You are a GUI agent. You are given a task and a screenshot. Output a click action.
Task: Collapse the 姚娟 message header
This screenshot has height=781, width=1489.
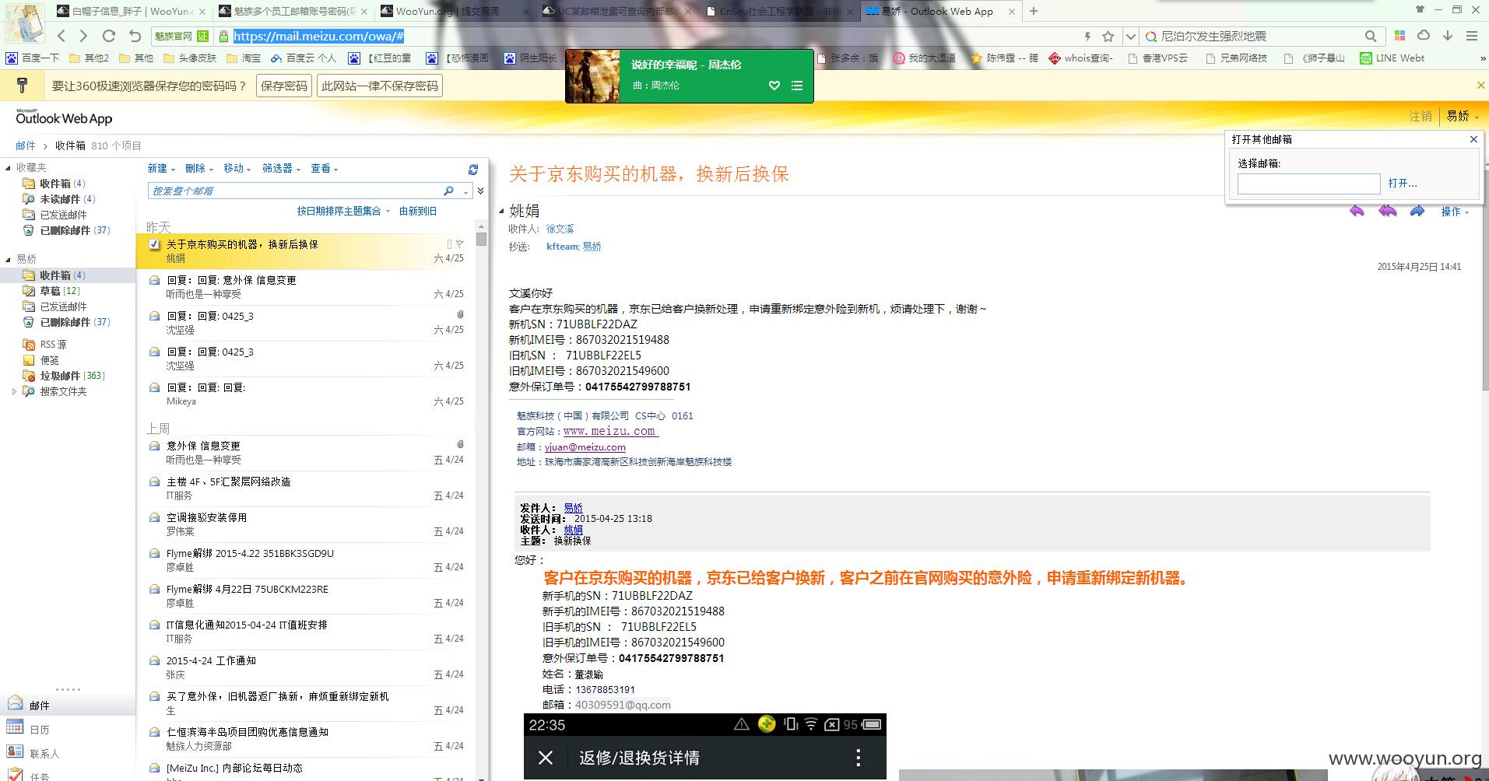[x=501, y=211]
